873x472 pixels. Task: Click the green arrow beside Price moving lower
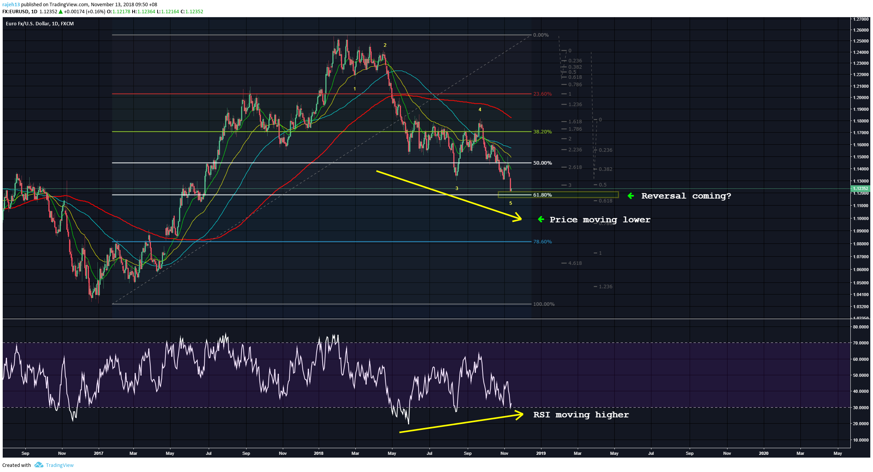click(541, 219)
